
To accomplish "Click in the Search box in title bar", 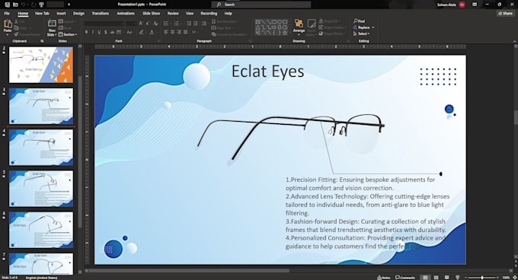I will 261,5.
